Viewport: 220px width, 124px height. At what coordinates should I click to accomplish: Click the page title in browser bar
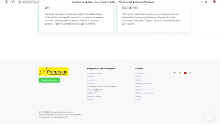(113, 2)
